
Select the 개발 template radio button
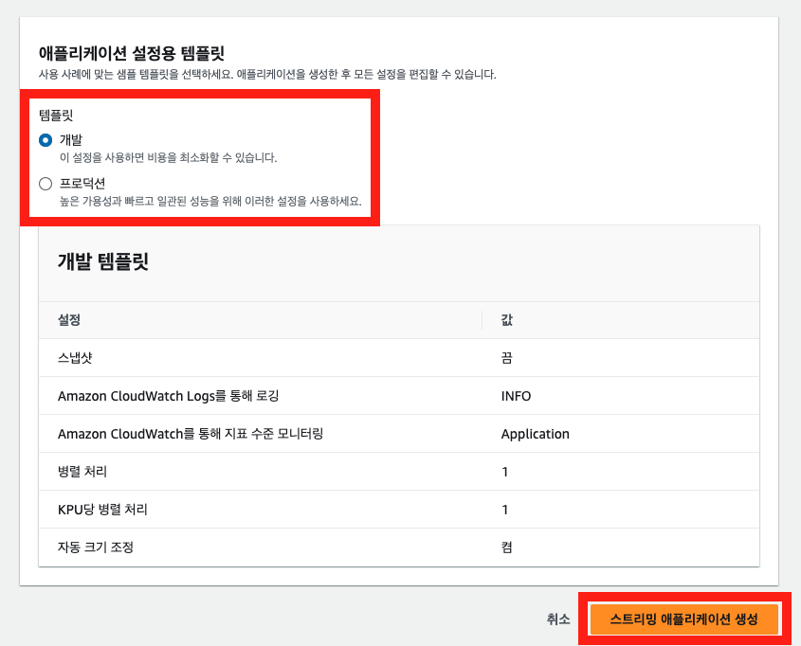point(46,140)
